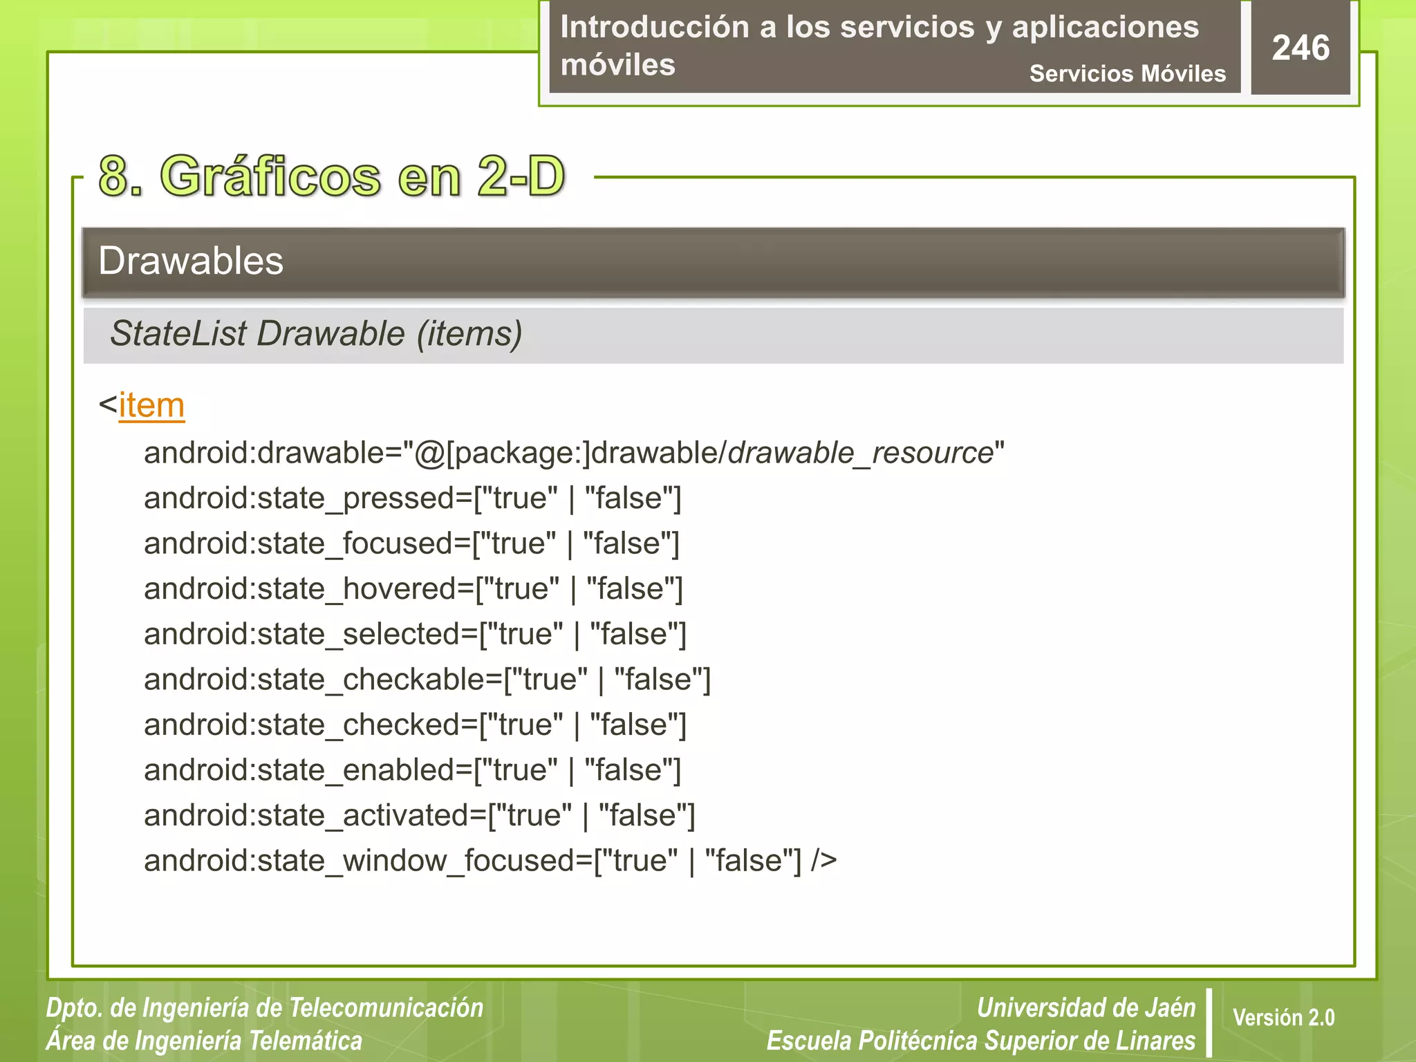
Task: Click 'Área de Ingeniería Telemática' footer text
Action: click(x=204, y=1041)
